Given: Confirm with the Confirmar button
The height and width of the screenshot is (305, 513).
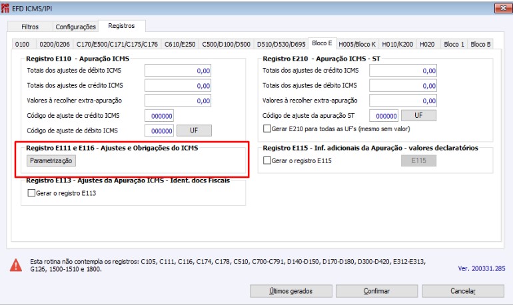Looking at the screenshot, I should [376, 291].
